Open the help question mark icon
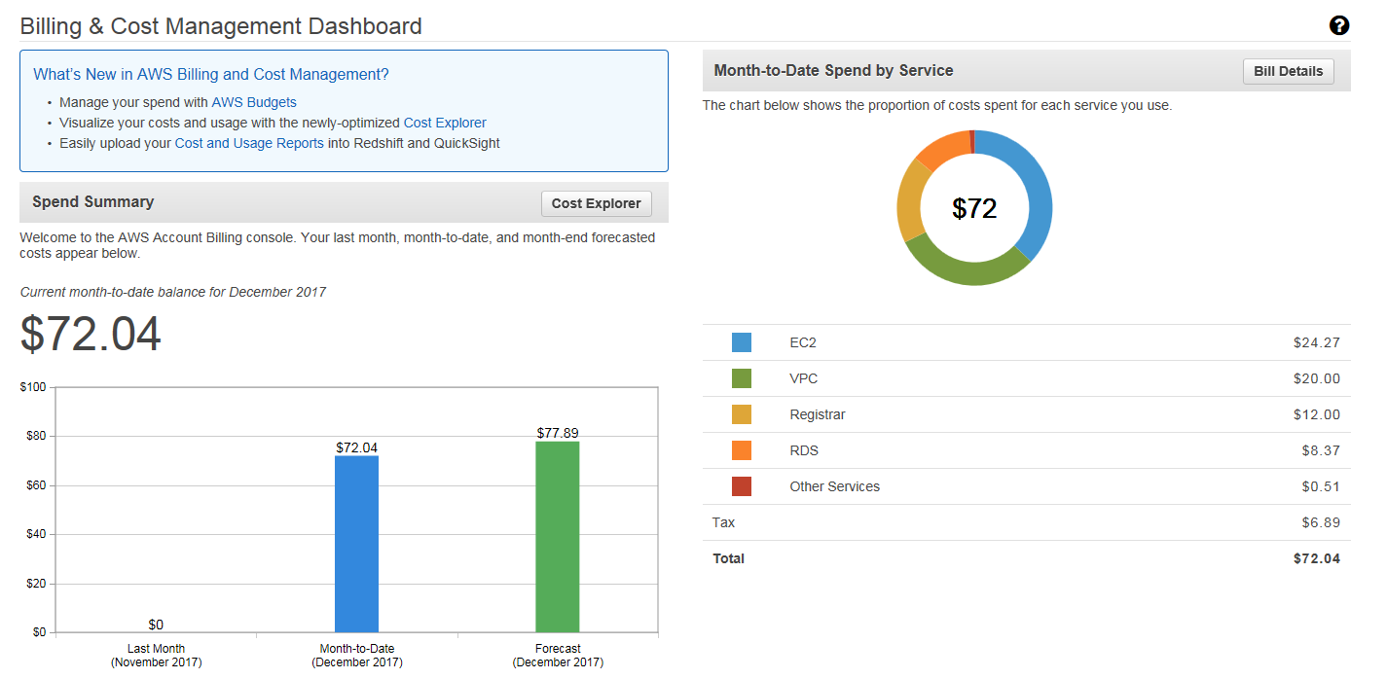This screenshot has height=679, width=1387. pos(1339,26)
